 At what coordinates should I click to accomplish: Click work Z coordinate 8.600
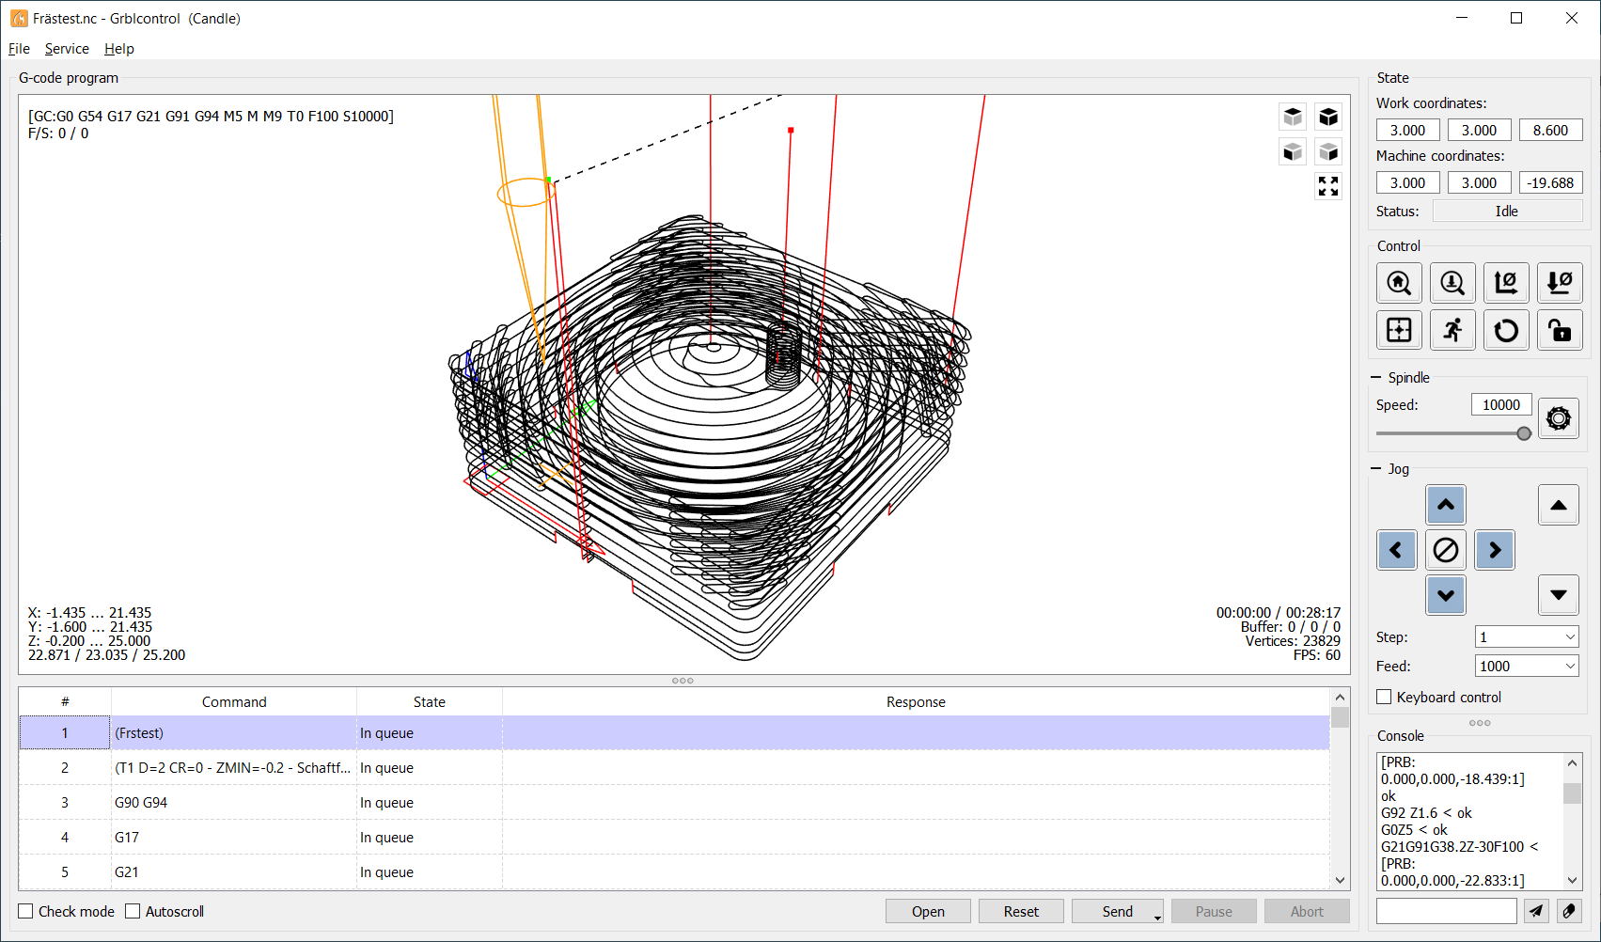[1551, 131]
